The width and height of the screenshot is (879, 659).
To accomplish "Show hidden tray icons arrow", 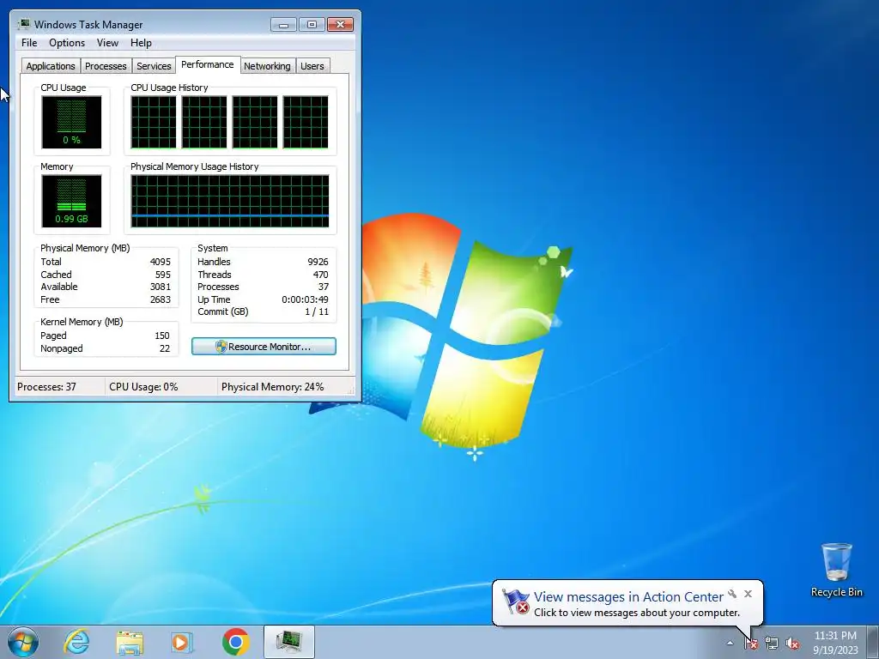I will point(730,644).
